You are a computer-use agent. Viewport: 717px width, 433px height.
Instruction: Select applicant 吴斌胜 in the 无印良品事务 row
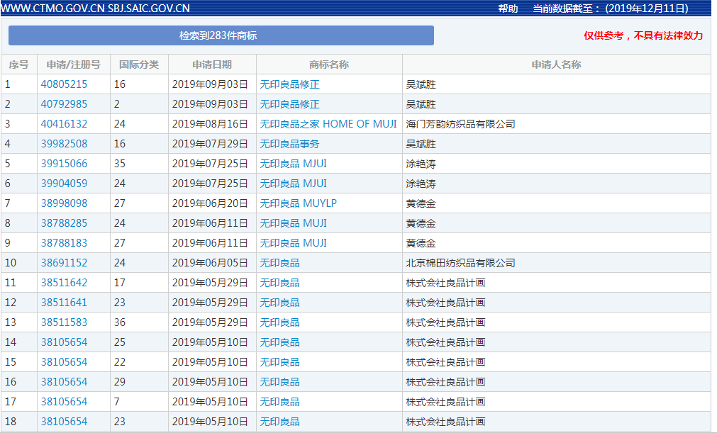pos(421,144)
